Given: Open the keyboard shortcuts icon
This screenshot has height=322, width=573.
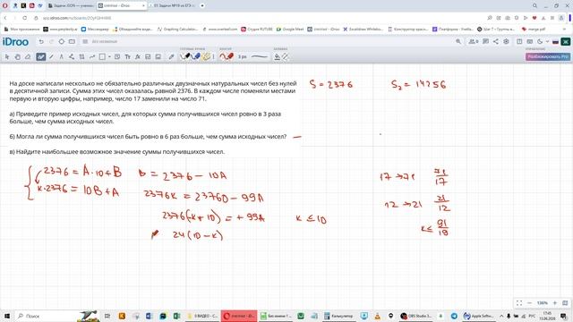Looking at the screenshot, I should pyautogui.click(x=529, y=42).
